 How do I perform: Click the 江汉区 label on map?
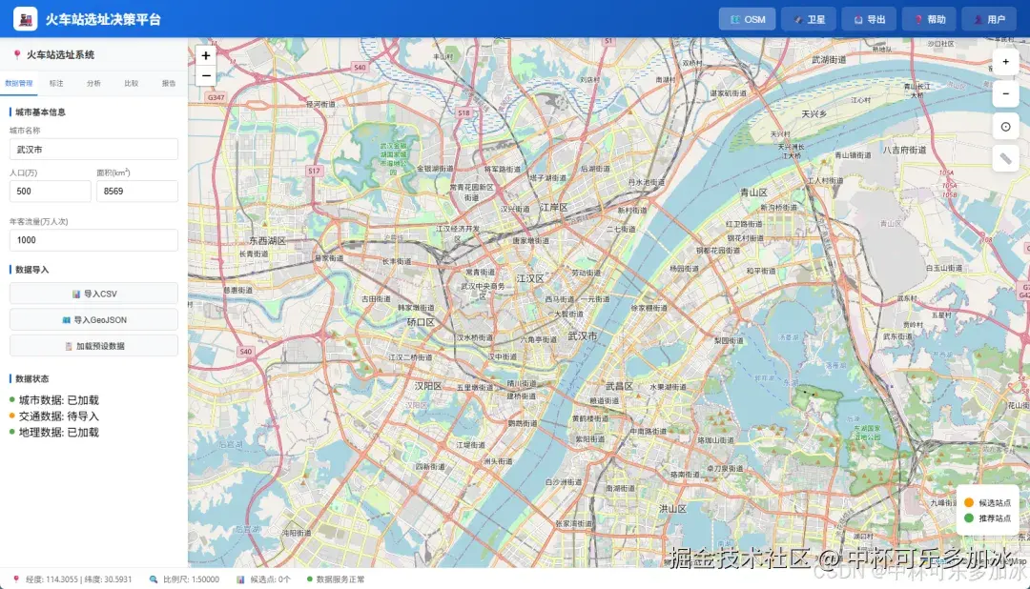tap(531, 278)
